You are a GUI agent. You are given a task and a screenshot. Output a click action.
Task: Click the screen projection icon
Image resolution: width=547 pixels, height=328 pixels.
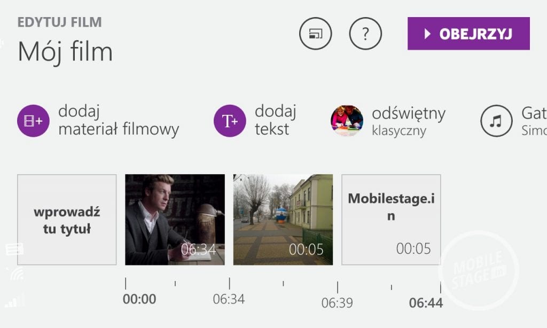pyautogui.click(x=315, y=34)
